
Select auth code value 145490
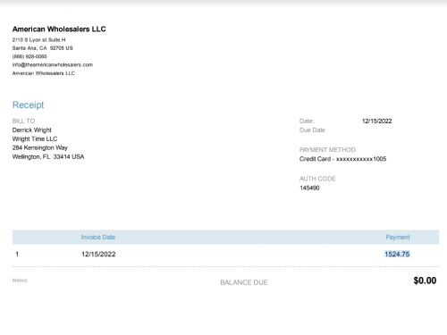tap(309, 188)
